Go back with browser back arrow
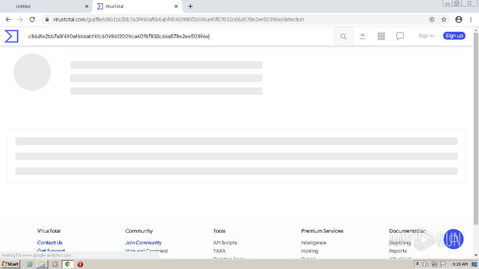The height and width of the screenshot is (269, 479). (8, 19)
